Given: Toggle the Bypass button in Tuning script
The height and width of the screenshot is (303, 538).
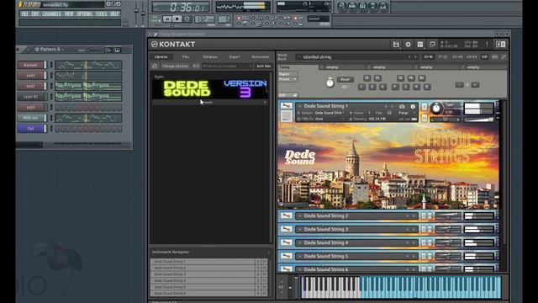Looking at the screenshot, I should tap(287, 74).
